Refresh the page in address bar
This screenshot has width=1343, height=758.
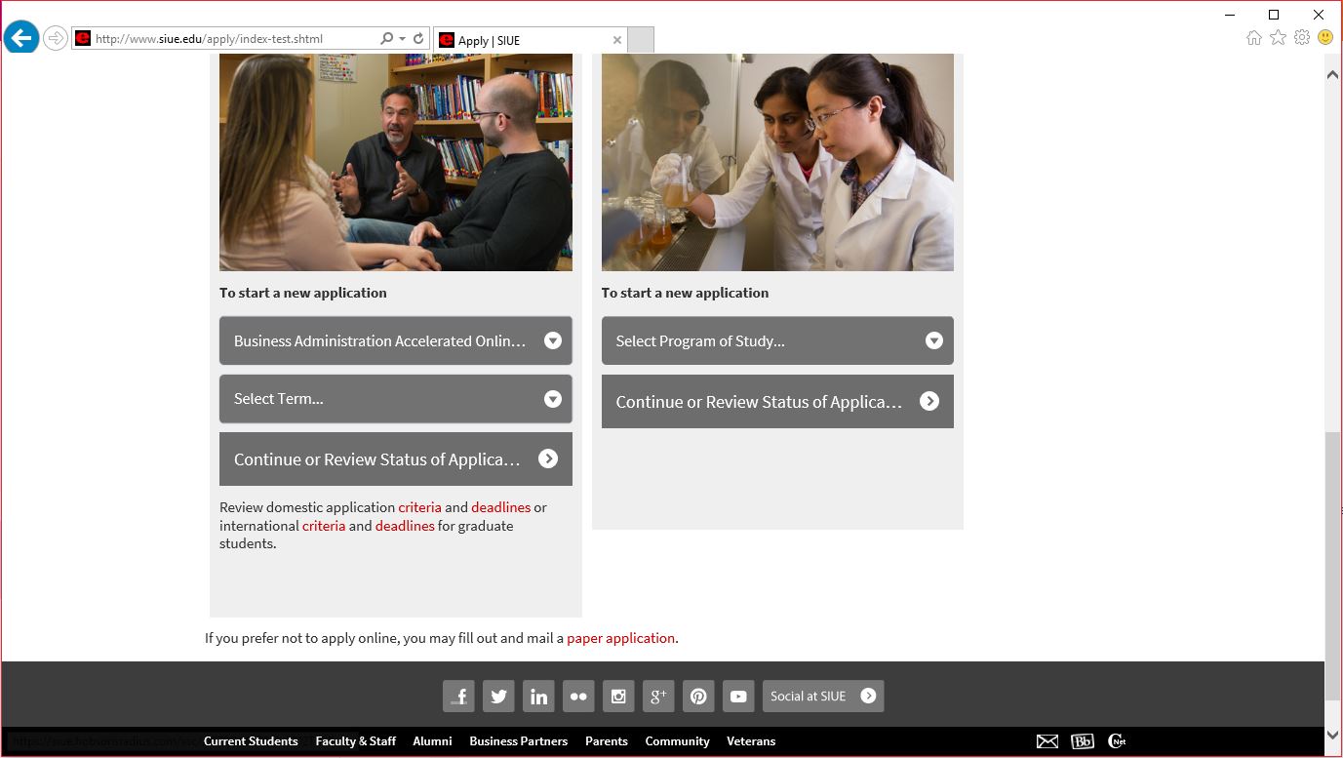[x=418, y=39]
